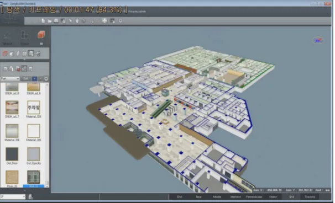Toggle Perpendicular snap option

coord(254,197)
